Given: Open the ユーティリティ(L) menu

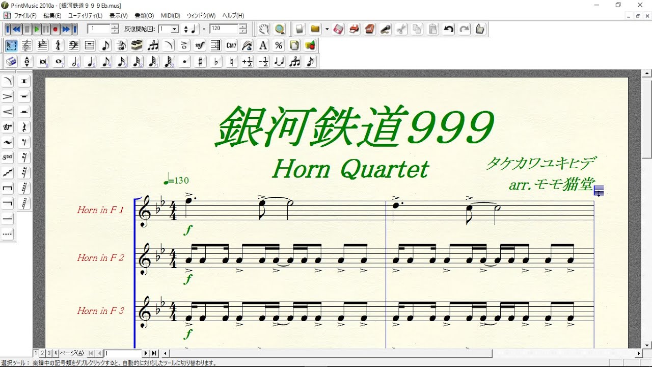Looking at the screenshot, I should click(85, 16).
